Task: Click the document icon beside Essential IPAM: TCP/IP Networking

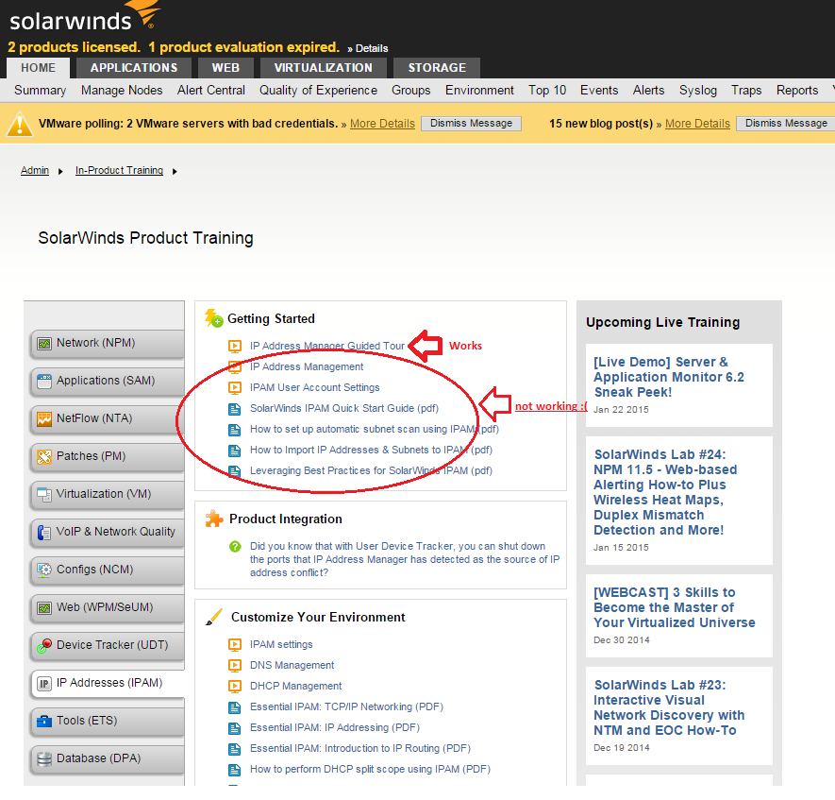Action: pos(235,707)
